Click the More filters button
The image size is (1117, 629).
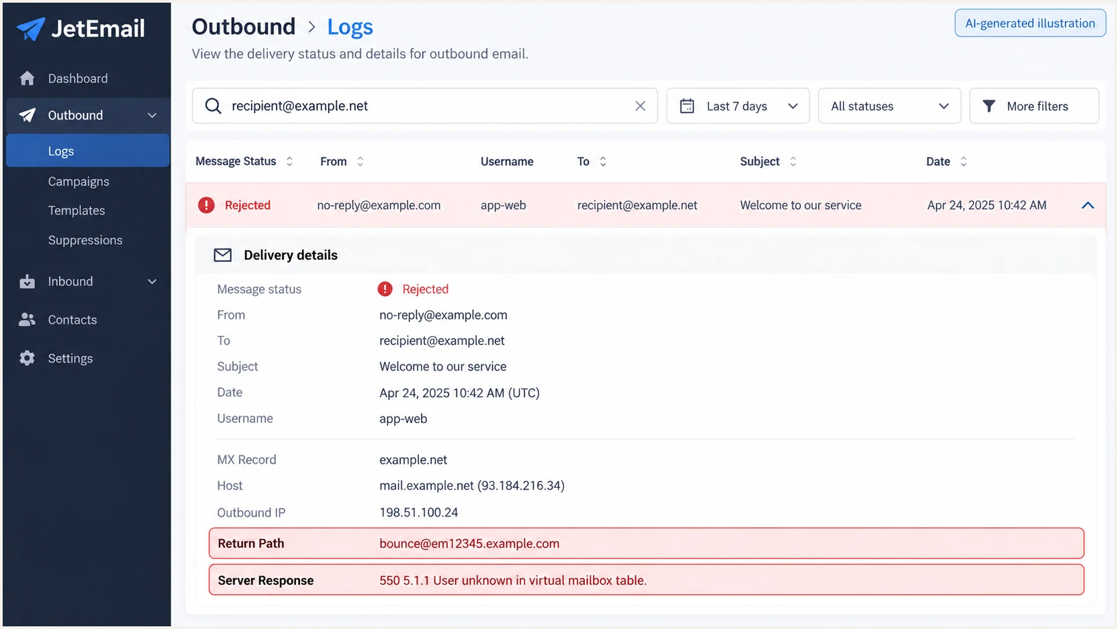tap(1034, 106)
